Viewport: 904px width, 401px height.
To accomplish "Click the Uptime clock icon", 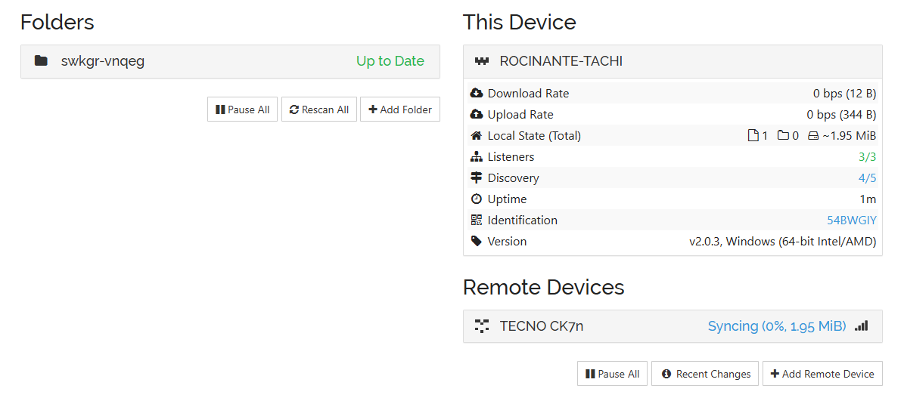I will (476, 199).
